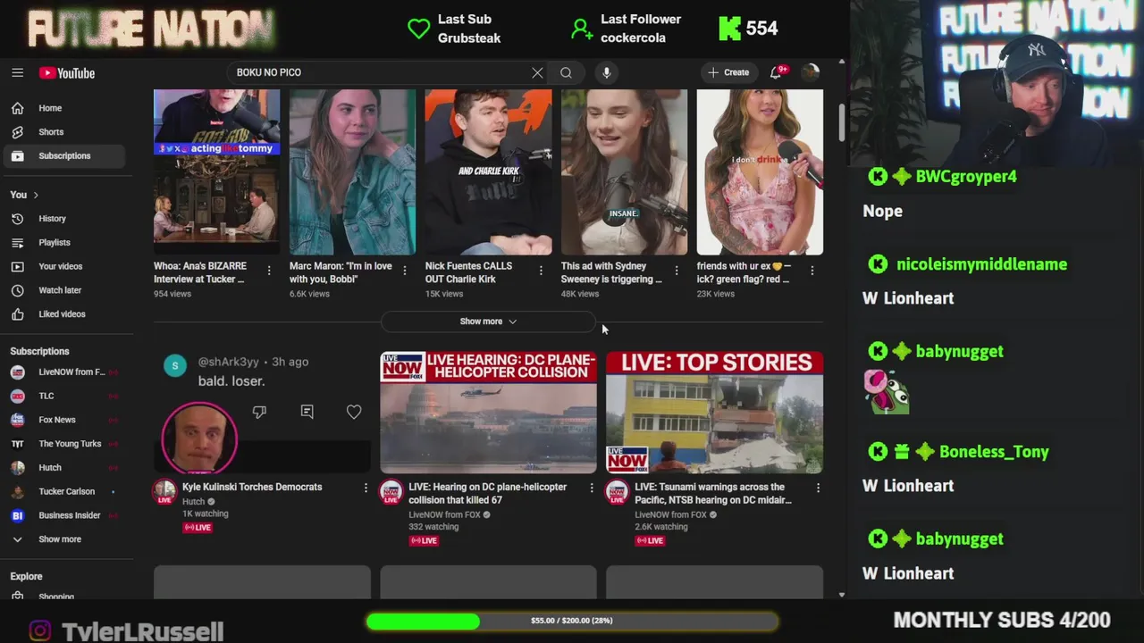Click LiveNOW avatar beside Tsunami warnings video
The image size is (1144, 643).
point(617,492)
